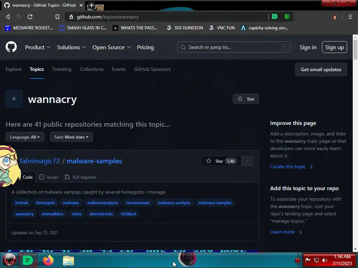The image size is (358, 268).
Task: Switch to the Explore tab
Action: pyautogui.click(x=14, y=69)
